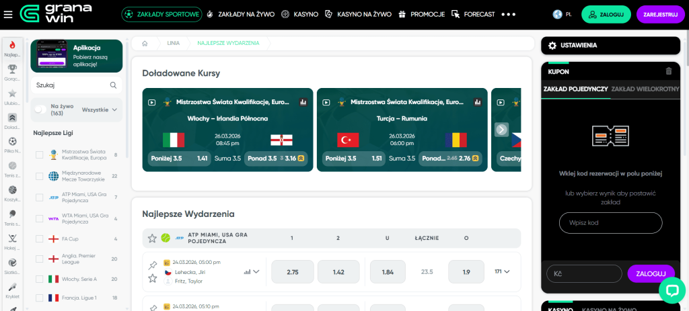Advance boosted odds carousel arrow
Screen dimensions: 689x311
click(501, 130)
